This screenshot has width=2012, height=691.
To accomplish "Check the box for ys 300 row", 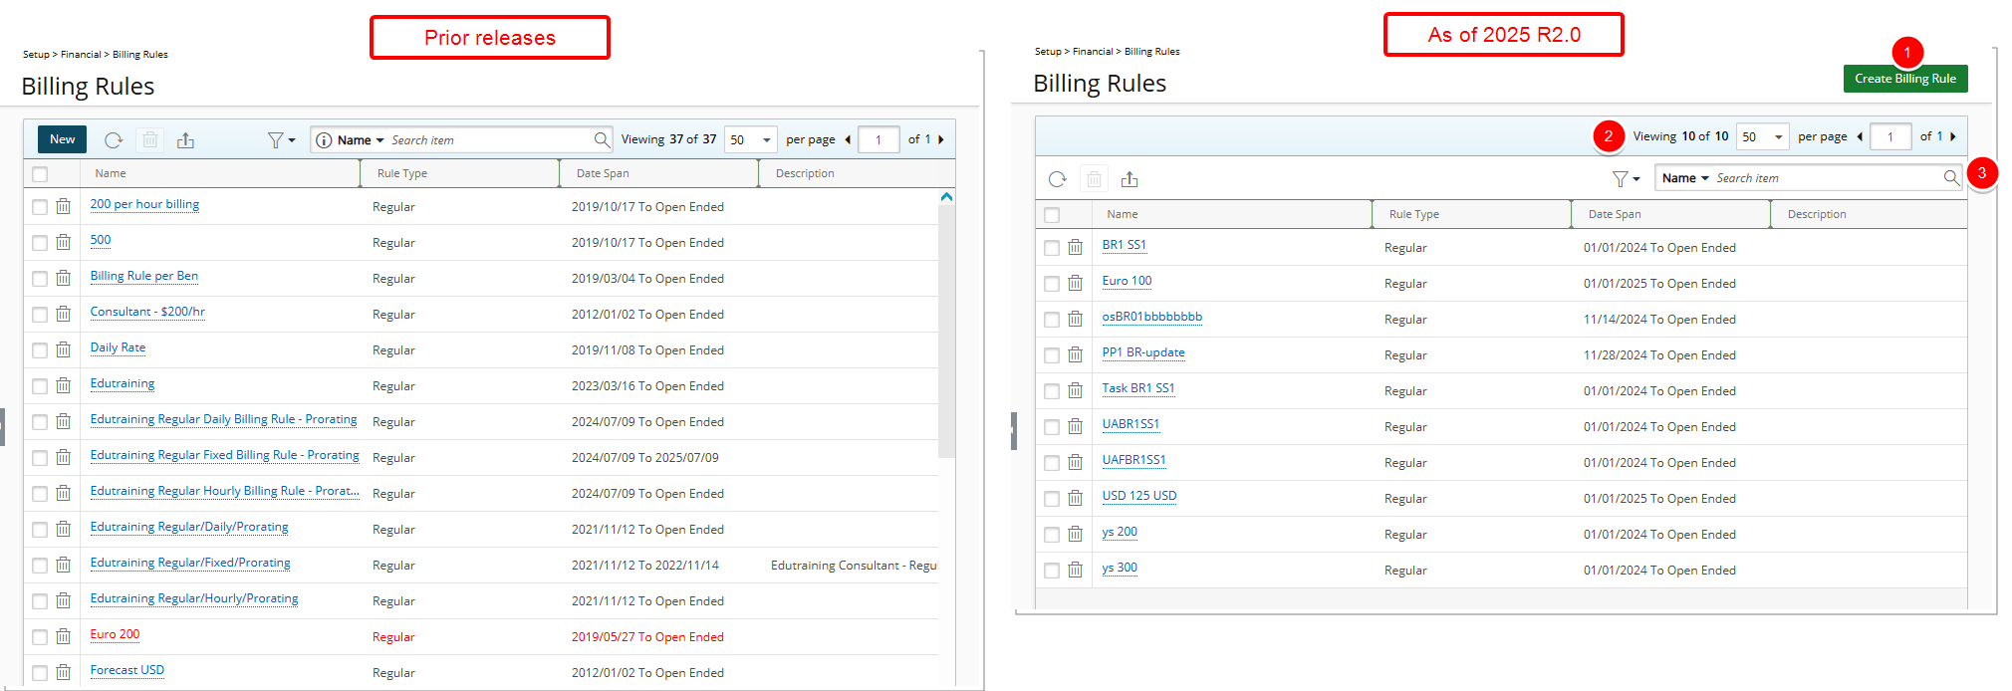I will (1052, 571).
